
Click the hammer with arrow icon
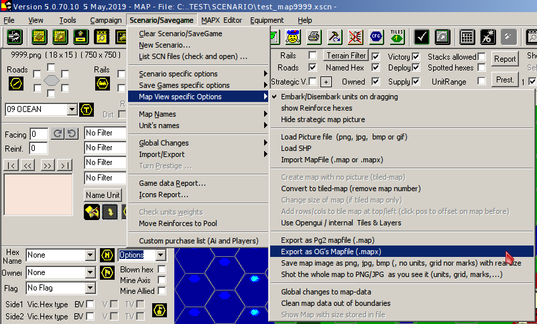[x=335, y=36]
